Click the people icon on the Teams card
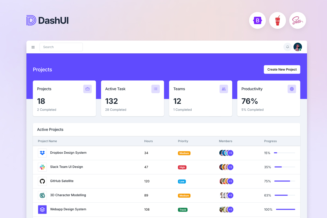327x218 pixels. 224,89
